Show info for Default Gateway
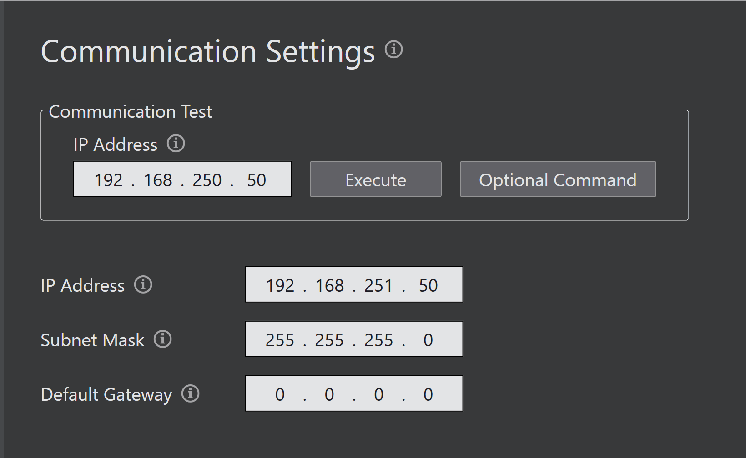Viewport: 746px width, 458px height. click(x=190, y=393)
